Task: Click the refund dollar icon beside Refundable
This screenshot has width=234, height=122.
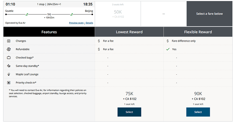Action: [x=9, y=49]
